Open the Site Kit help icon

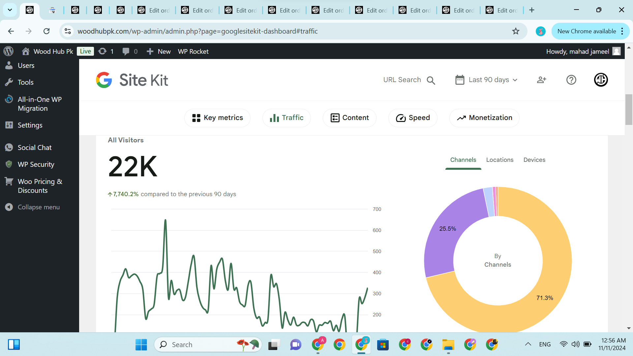(571, 80)
